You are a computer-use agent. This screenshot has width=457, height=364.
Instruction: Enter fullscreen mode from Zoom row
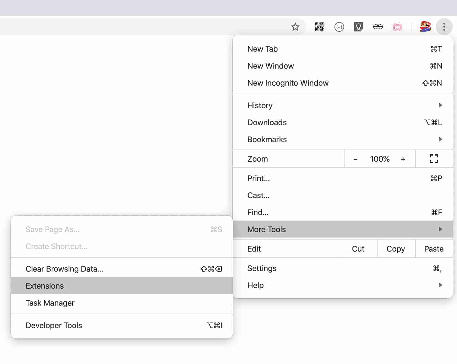434,159
